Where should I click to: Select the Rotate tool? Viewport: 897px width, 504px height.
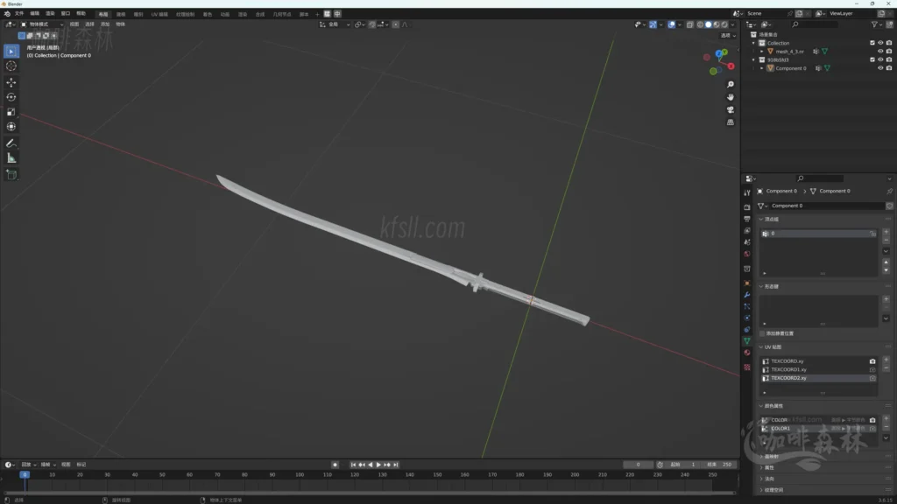[x=11, y=97]
